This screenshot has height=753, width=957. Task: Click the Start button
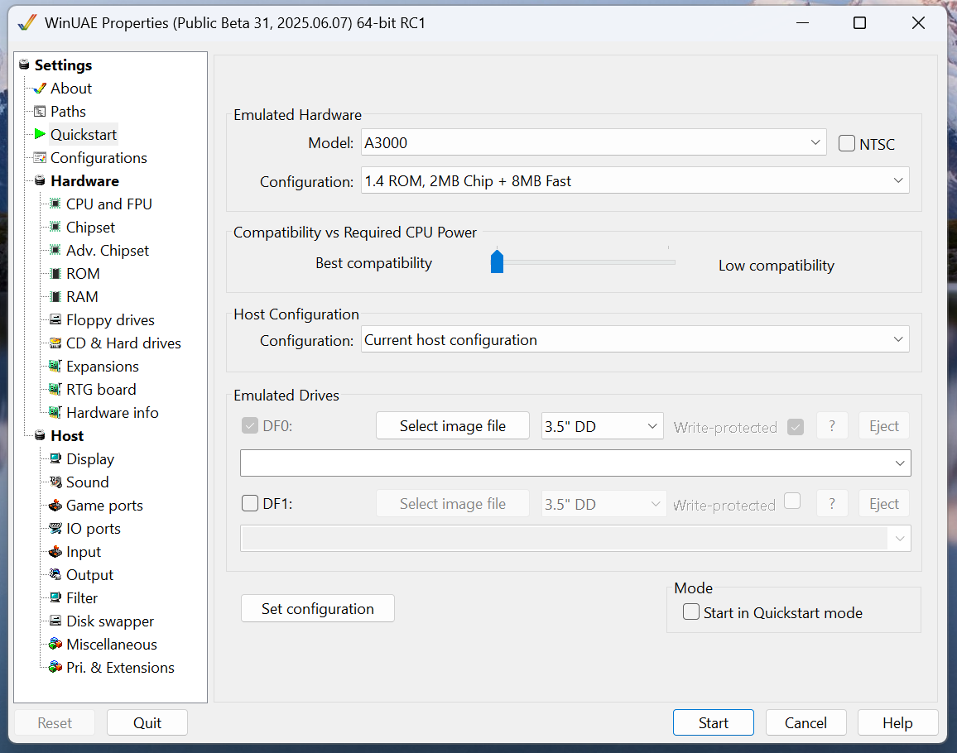coord(713,723)
